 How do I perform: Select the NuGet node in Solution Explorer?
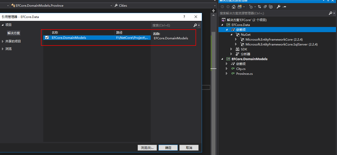[x=246, y=34]
